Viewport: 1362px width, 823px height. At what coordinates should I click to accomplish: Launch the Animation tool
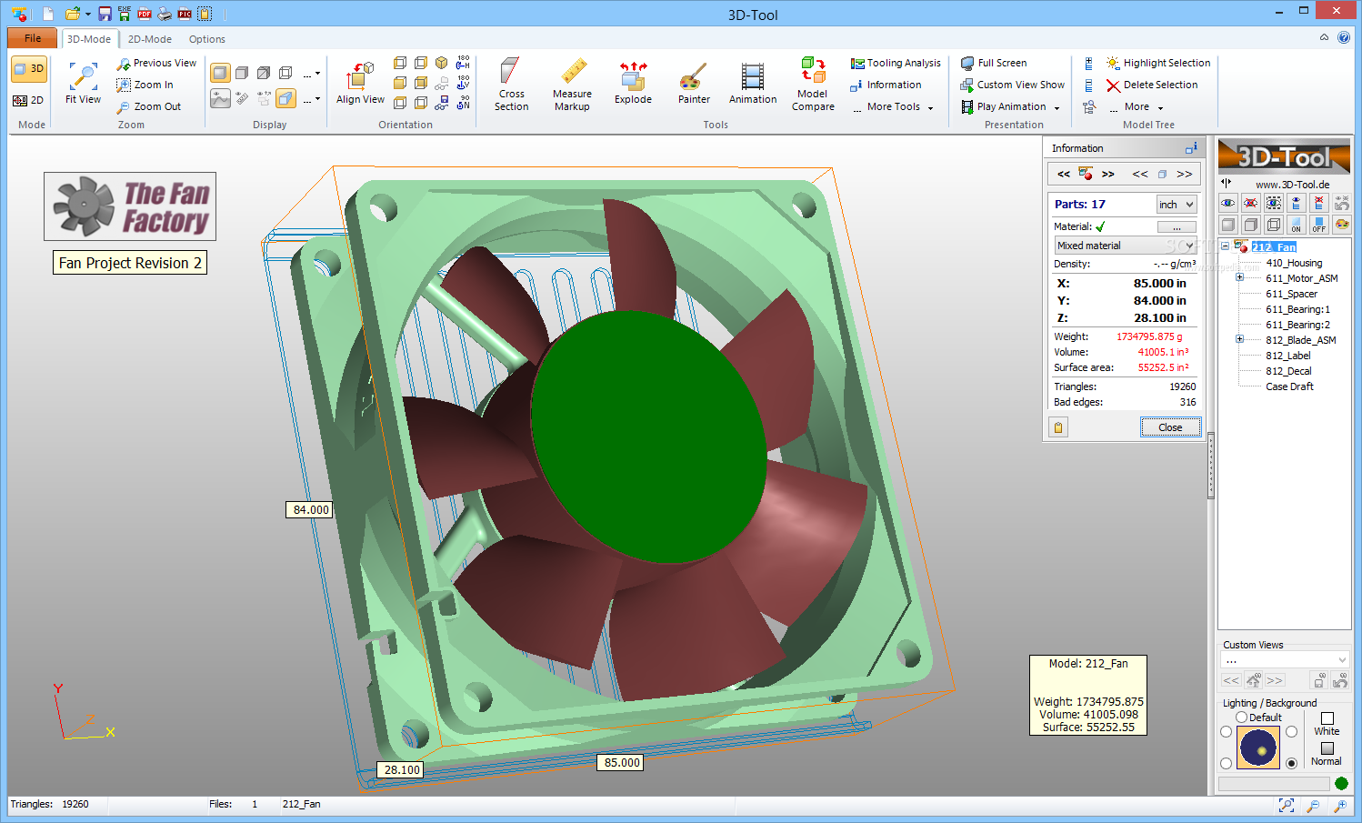pyautogui.click(x=753, y=83)
